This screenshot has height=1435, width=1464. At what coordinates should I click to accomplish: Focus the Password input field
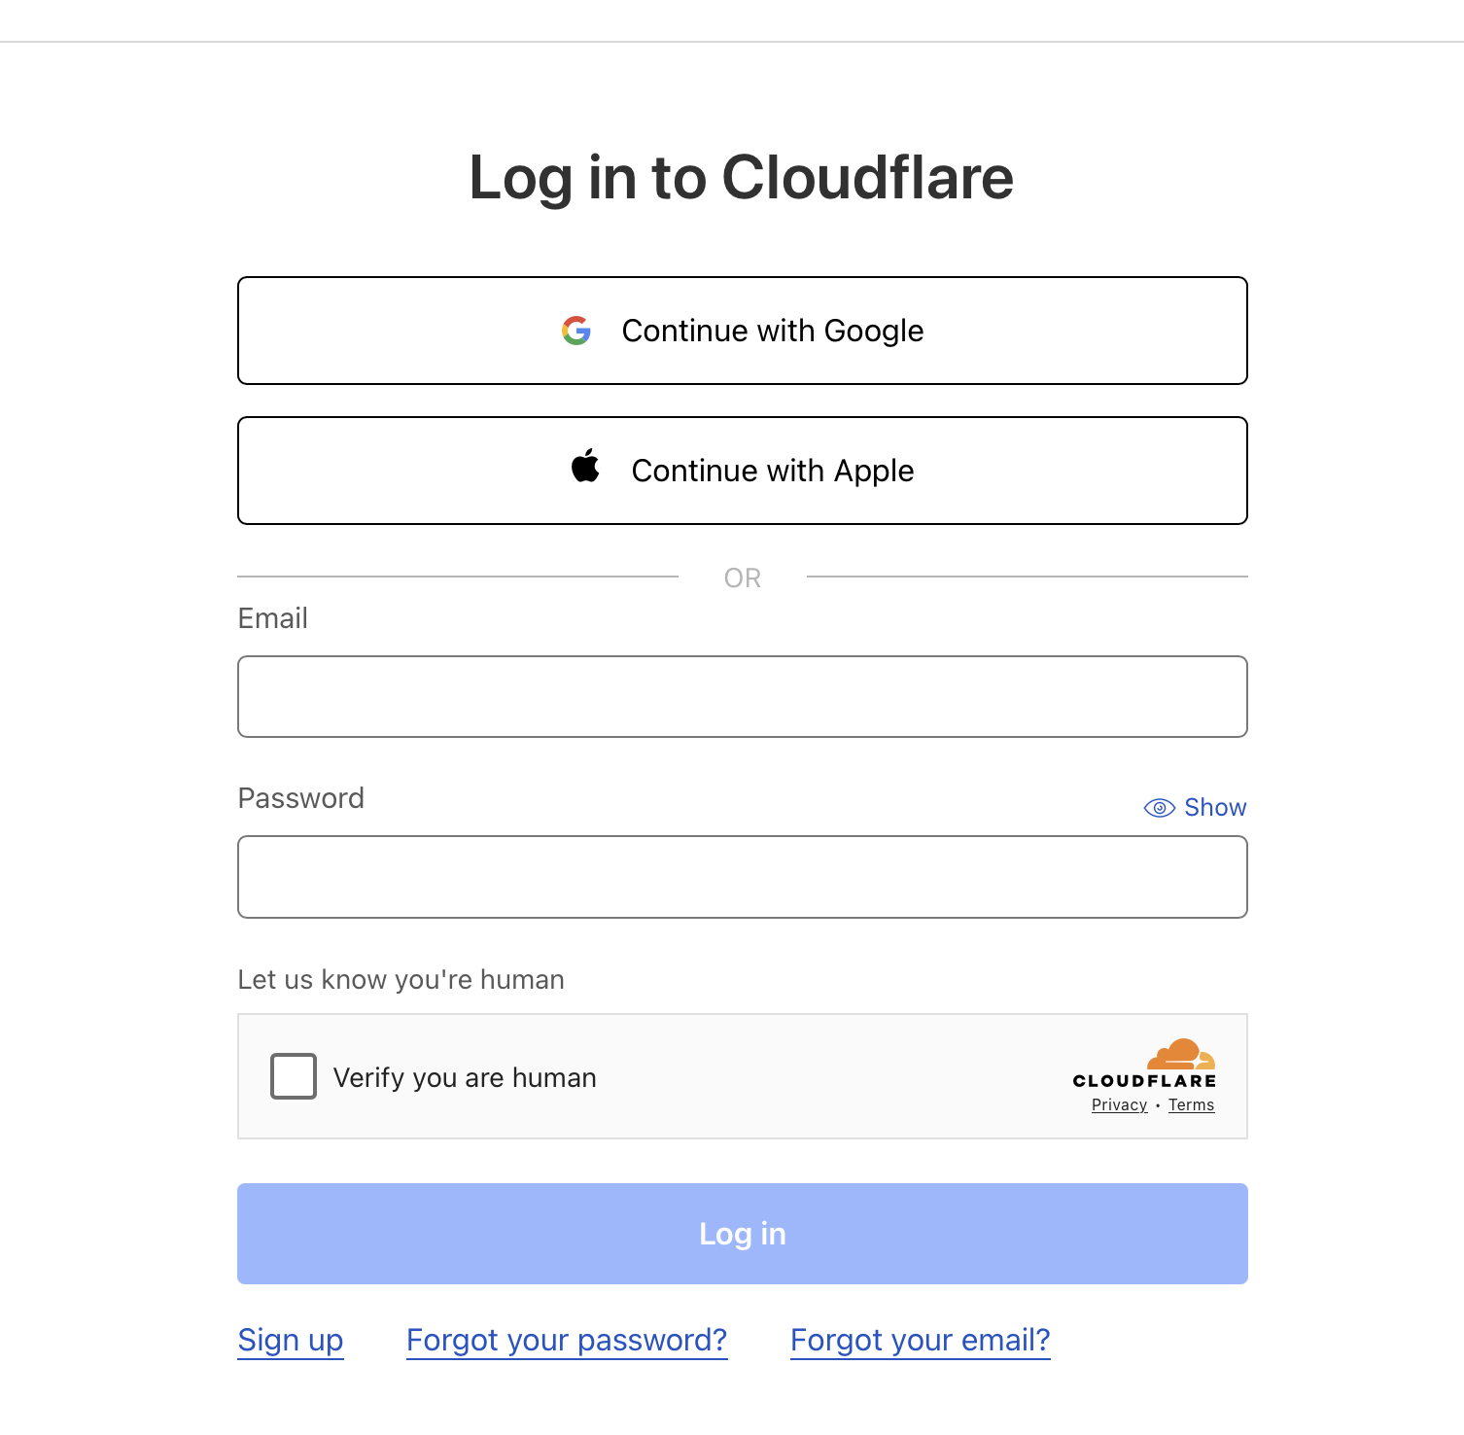point(742,877)
